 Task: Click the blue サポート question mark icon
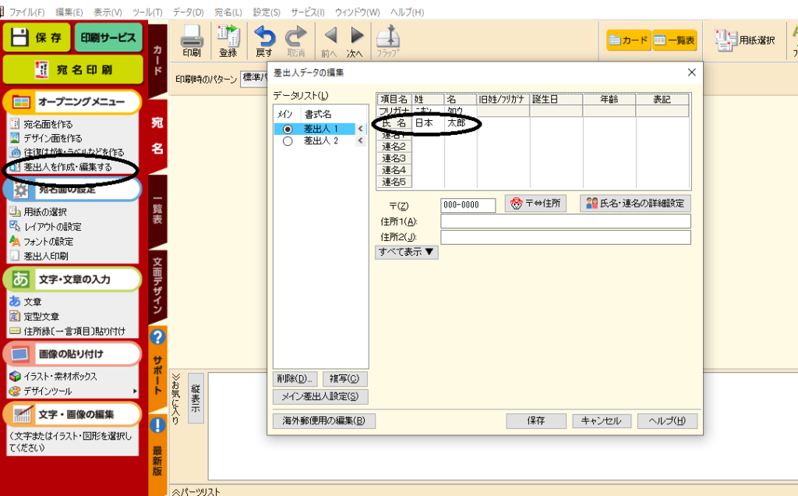[157, 337]
